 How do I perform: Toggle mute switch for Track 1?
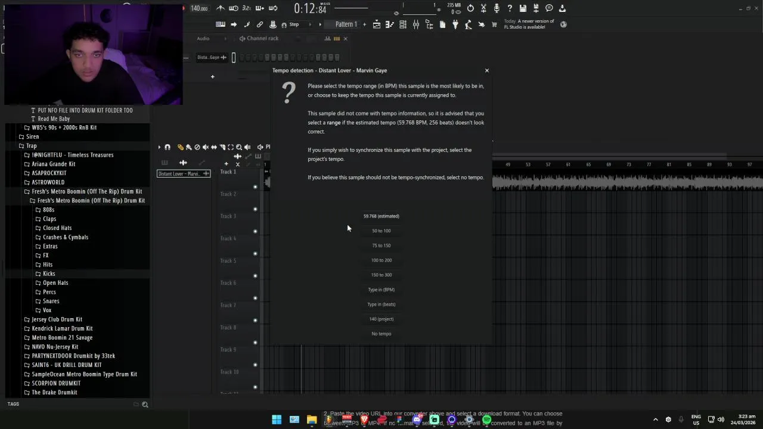pyautogui.click(x=255, y=186)
